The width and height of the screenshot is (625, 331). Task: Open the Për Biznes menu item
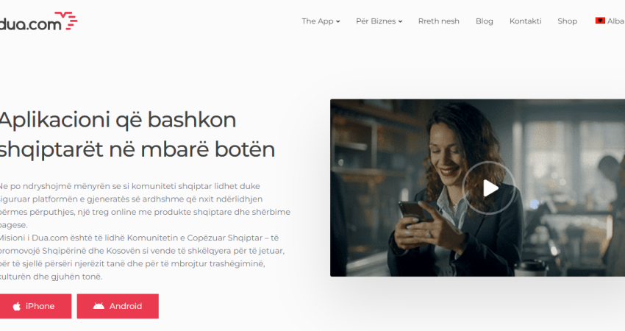[x=379, y=21]
